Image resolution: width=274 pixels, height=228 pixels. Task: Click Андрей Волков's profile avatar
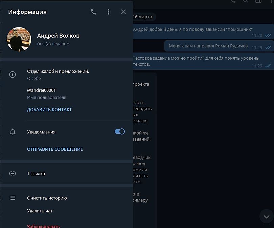19,39
